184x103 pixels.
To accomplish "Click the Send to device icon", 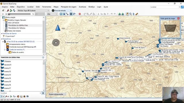I will [x=120, y=14].
